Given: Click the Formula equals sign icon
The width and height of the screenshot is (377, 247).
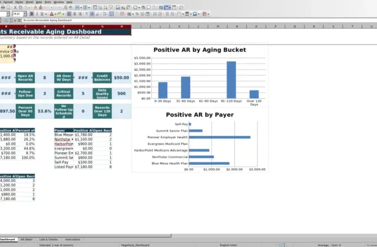Looking at the screenshot, I should (19, 21).
